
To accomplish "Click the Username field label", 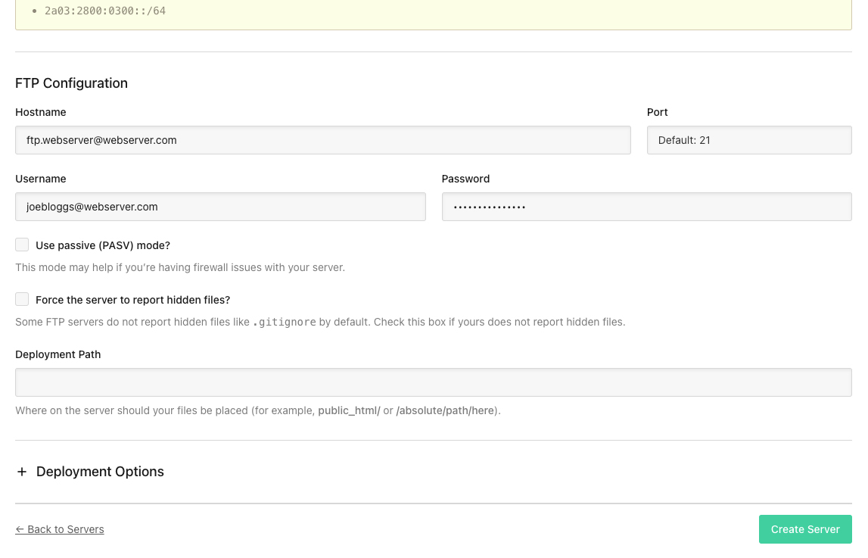I will pyautogui.click(x=41, y=179).
